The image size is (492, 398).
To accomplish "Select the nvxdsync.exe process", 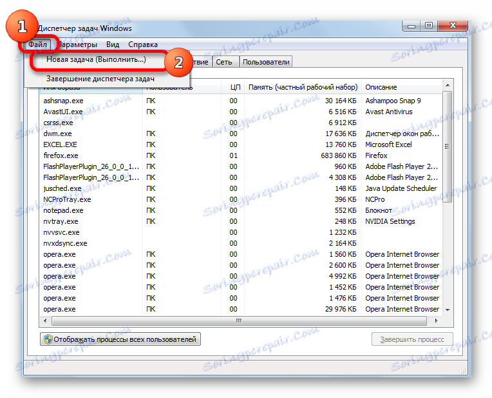I will click(241, 243).
